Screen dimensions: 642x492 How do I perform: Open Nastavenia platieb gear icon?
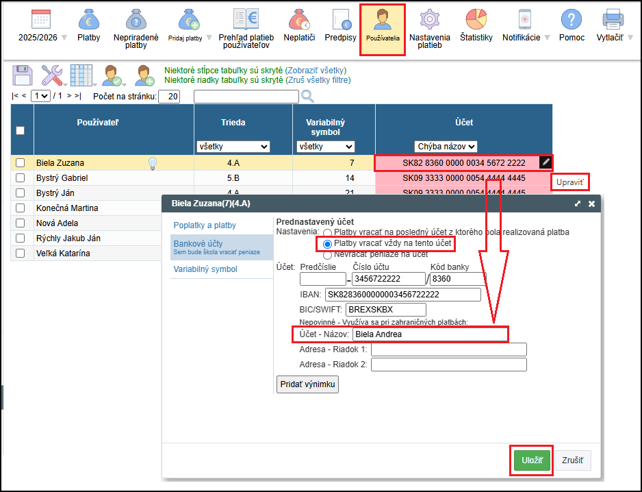tap(429, 20)
